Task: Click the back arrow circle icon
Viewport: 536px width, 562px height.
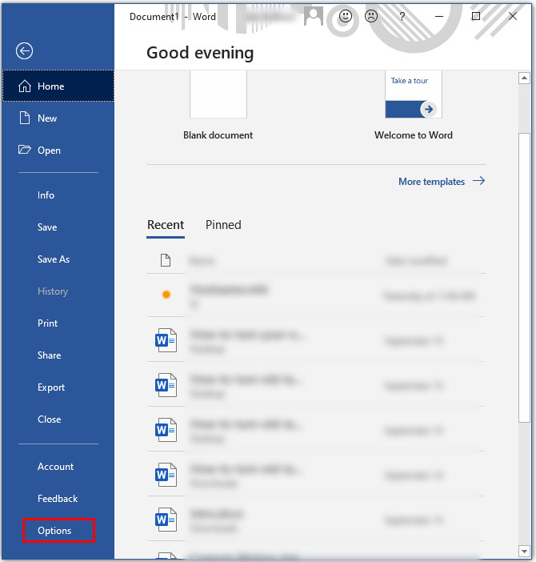Action: pos(24,51)
